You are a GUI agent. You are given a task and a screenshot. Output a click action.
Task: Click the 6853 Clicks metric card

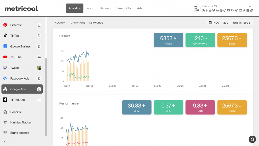(168, 40)
